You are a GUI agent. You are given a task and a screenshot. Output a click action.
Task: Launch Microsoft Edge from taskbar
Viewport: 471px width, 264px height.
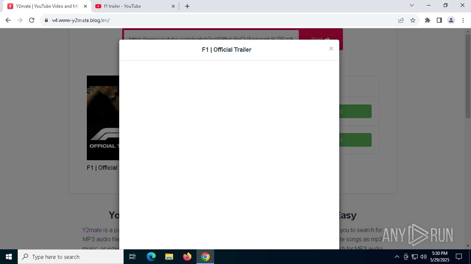click(x=151, y=257)
